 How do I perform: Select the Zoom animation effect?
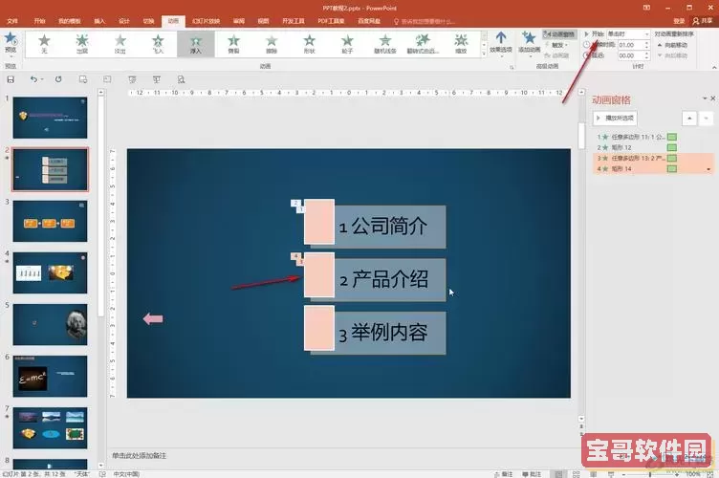pyautogui.click(x=461, y=44)
